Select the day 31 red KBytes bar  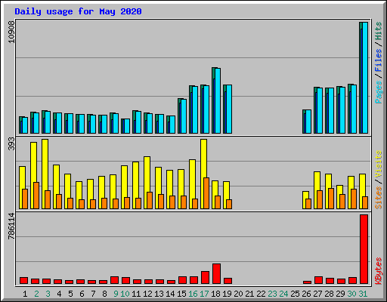tap(364, 249)
